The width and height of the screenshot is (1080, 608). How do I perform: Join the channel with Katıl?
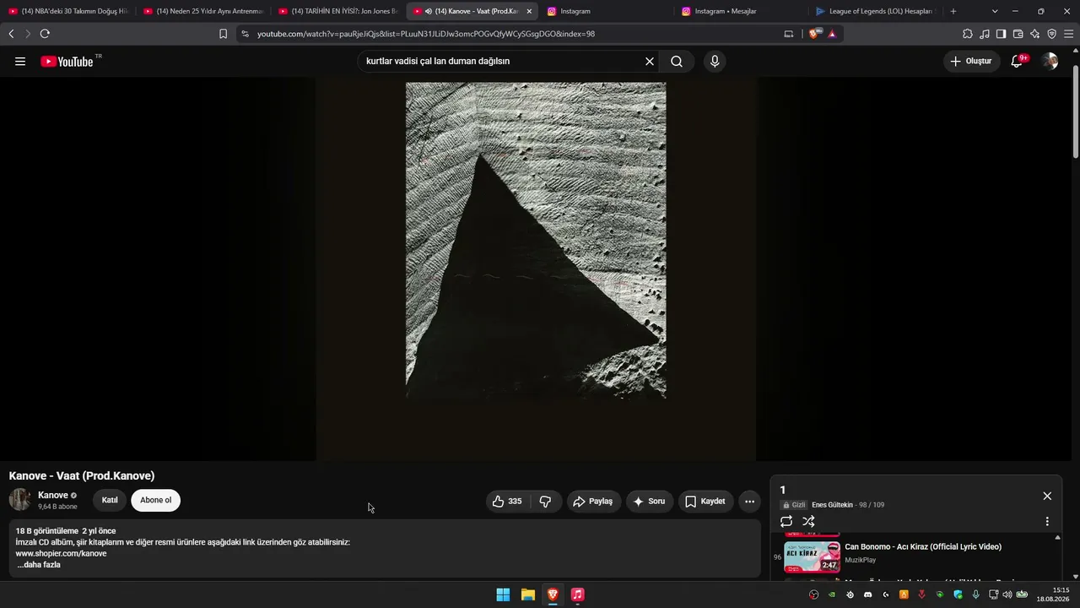110,500
